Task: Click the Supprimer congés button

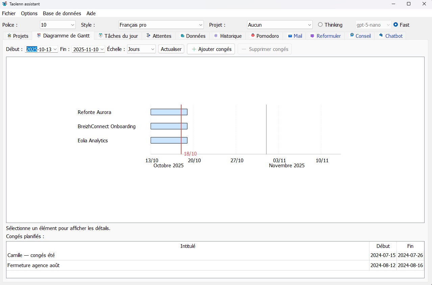Action: pyautogui.click(x=265, y=49)
